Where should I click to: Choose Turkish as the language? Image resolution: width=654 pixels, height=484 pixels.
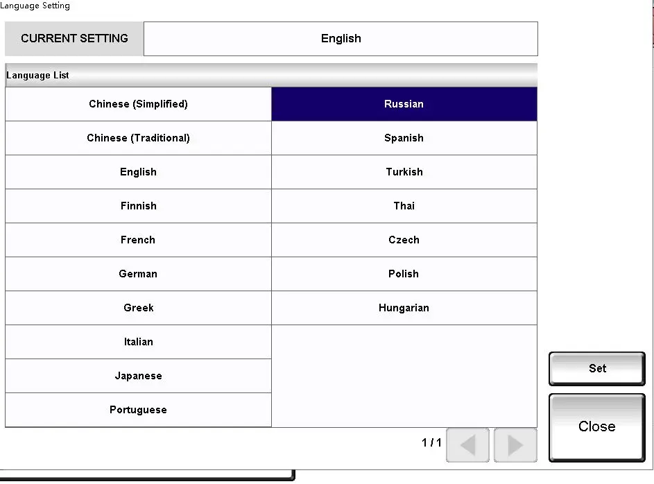tap(404, 172)
